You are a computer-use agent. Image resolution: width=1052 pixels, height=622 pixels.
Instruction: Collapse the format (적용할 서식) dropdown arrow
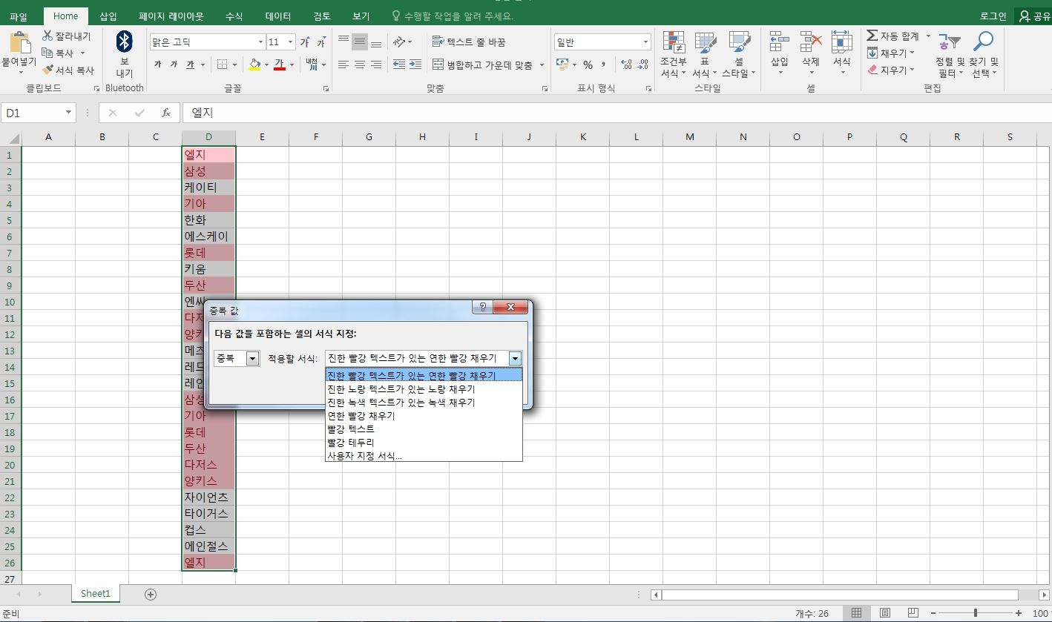(x=516, y=358)
